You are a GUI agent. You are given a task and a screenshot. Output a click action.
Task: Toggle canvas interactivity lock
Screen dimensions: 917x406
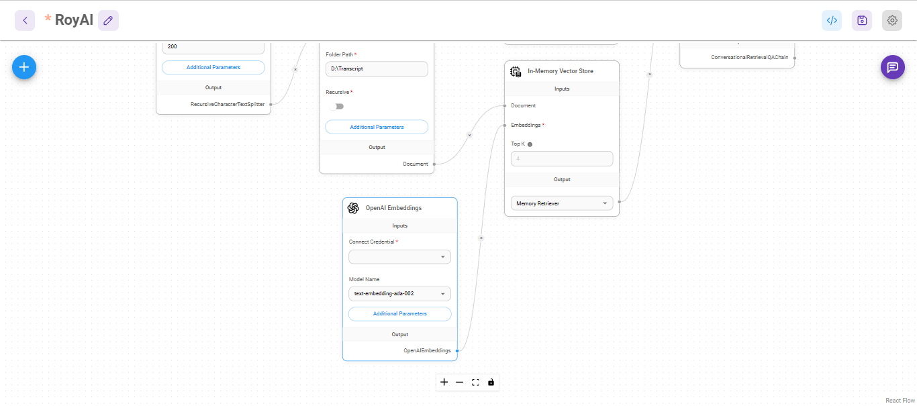(x=491, y=382)
